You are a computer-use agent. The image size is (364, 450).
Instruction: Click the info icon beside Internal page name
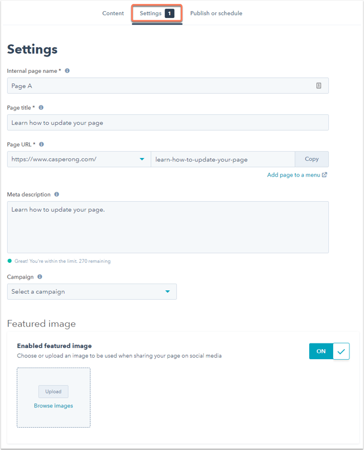[x=67, y=71]
